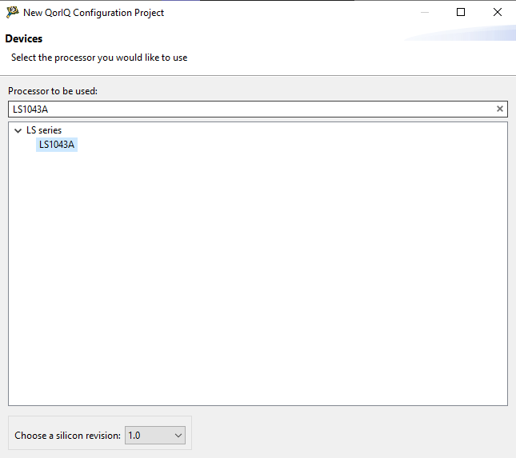Select the LS1043A processor entry
The width and height of the screenshot is (516, 458).
tap(57, 145)
